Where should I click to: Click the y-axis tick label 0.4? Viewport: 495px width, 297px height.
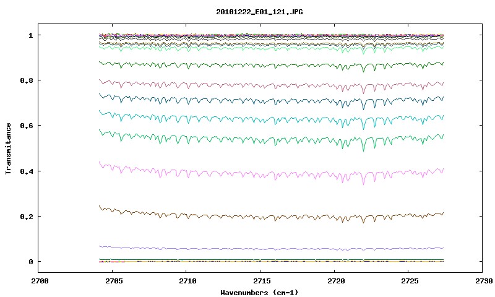27,171
